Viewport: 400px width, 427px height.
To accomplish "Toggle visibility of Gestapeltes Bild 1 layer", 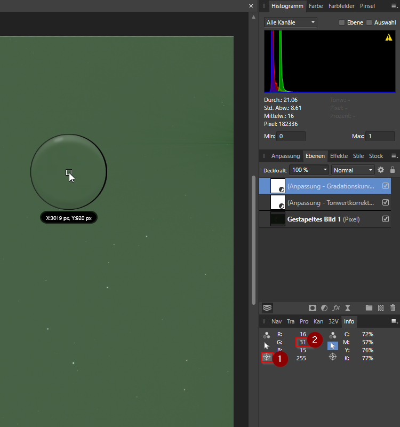I will tap(385, 219).
